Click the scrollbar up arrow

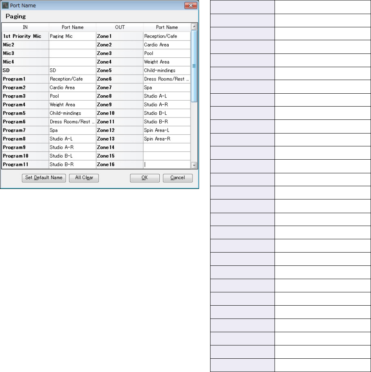[x=194, y=26]
